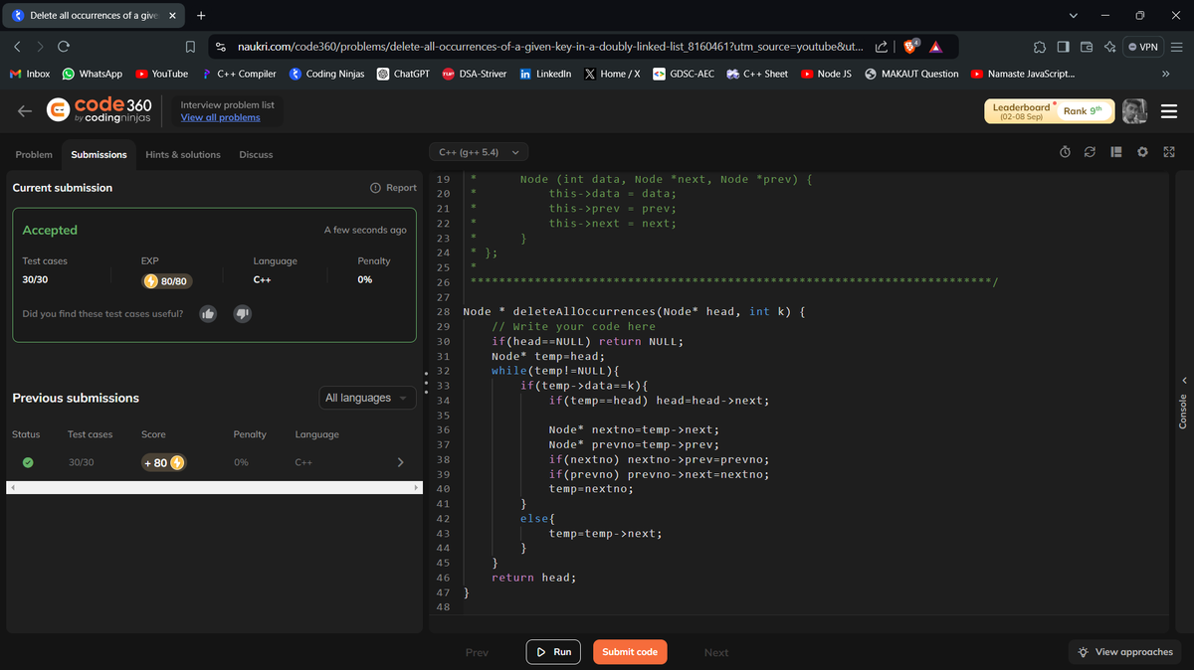The image size is (1194, 670).
Task: Expand the Console side panel
Action: click(1183, 403)
